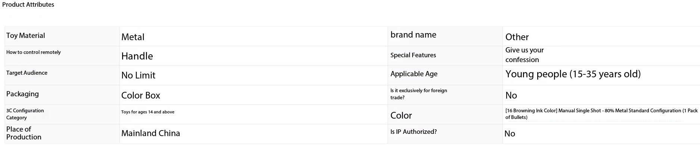
Task: Select the Place of Production label
Action: (x=24, y=133)
